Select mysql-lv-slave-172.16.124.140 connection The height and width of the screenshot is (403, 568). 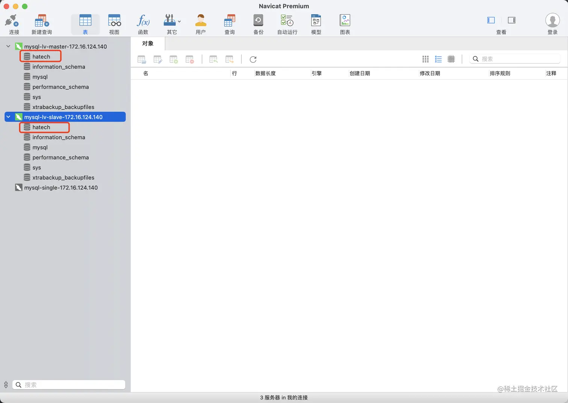pos(65,117)
